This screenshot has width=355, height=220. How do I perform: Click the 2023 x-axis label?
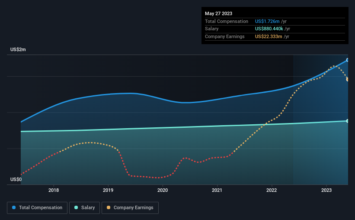tap(326, 190)
